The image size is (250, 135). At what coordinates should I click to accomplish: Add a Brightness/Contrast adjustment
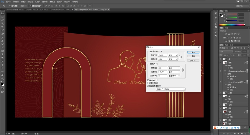tap(226, 34)
